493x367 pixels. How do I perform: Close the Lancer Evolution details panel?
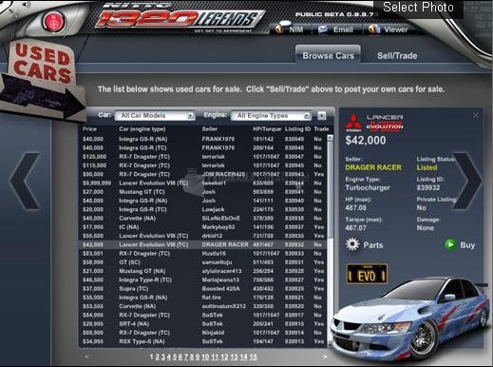tap(476, 115)
